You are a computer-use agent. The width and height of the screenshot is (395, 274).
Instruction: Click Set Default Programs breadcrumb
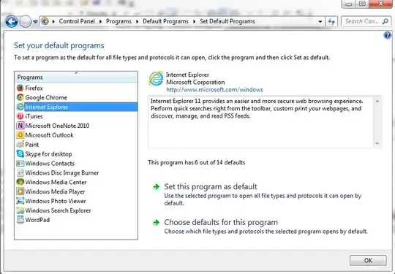point(227,21)
